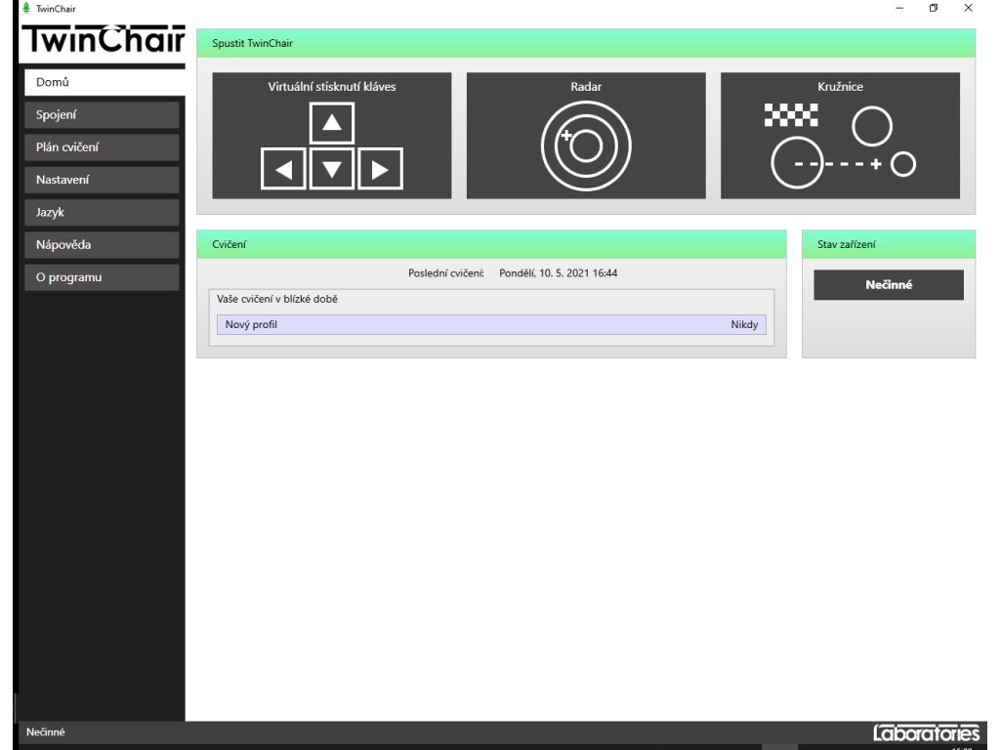
Task: Click the down arrow key icon
Action: [332, 169]
